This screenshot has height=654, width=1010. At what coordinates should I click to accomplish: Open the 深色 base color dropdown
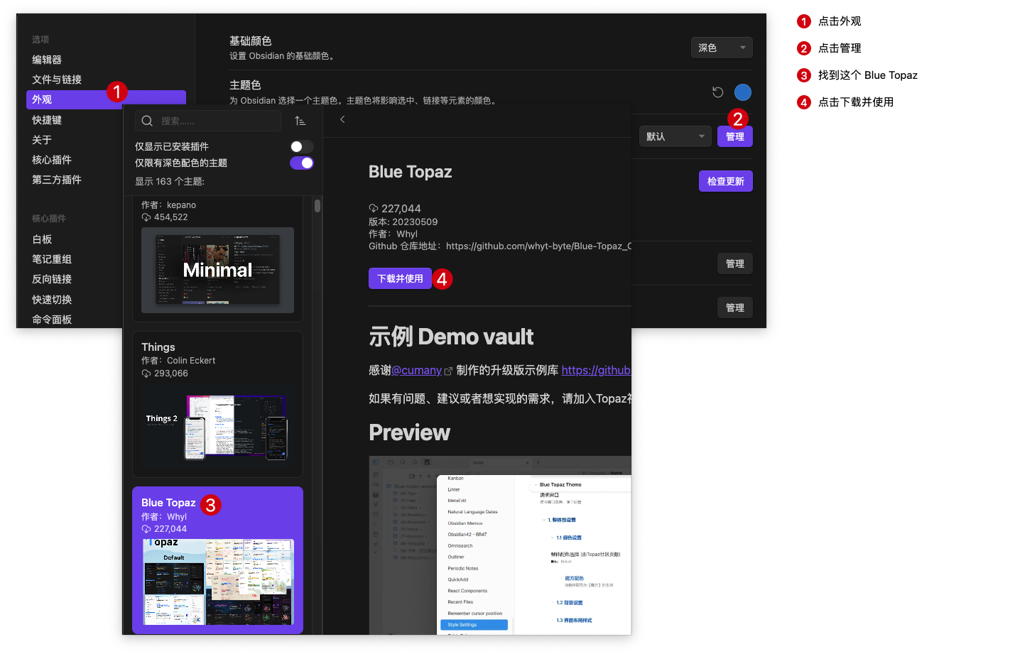pos(721,48)
